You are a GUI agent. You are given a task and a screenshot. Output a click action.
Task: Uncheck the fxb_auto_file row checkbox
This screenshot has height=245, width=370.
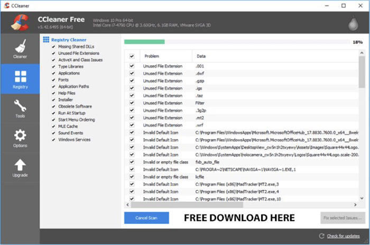pyautogui.click(x=132, y=162)
